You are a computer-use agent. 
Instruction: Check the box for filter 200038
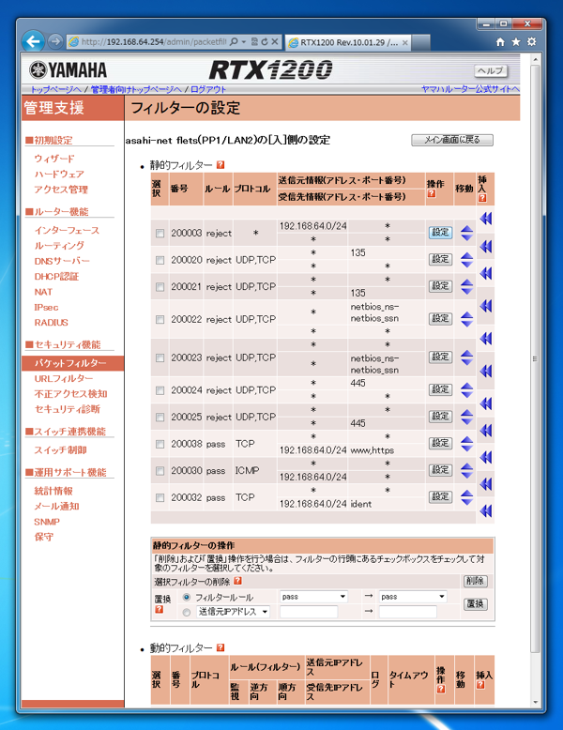(x=160, y=444)
